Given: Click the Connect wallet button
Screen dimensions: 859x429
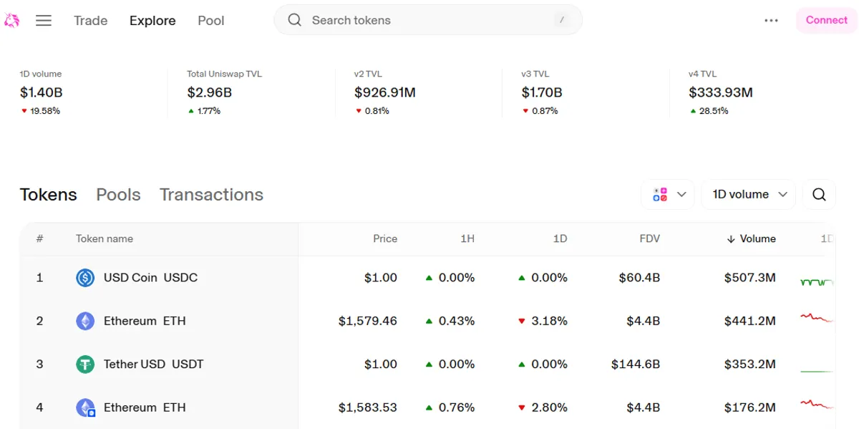Looking at the screenshot, I should click(826, 20).
